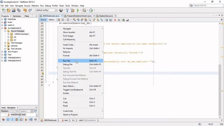The height and width of the screenshot is (126, 224).
Task: Click the New File toolbar icon
Action: coord(4,10)
